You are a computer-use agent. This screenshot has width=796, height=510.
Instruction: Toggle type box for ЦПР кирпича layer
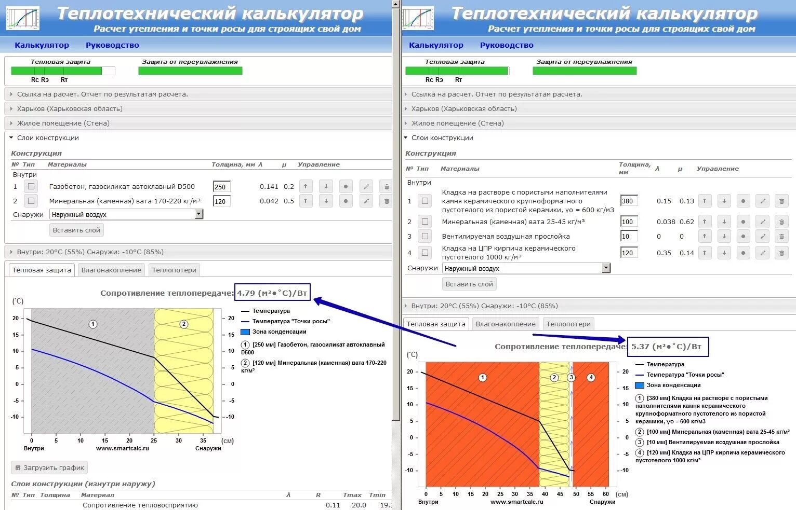pos(425,253)
